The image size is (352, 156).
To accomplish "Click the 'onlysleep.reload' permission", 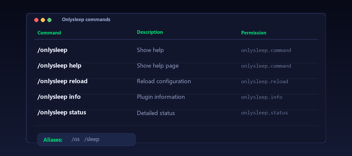I will tap(265, 82).
